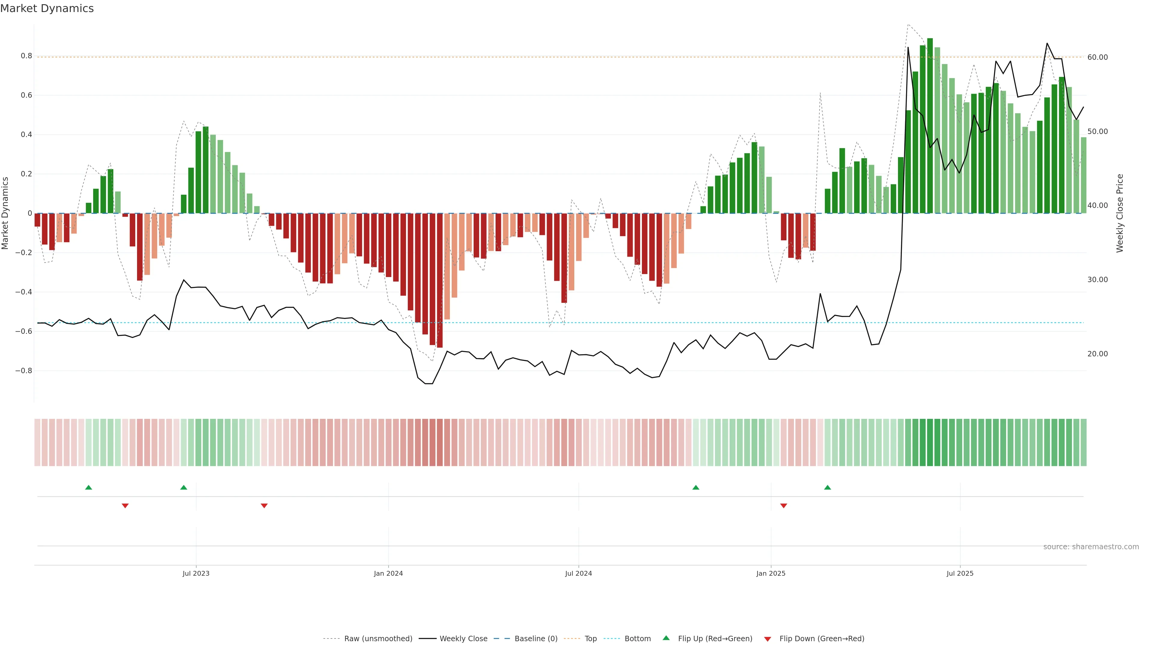Viewport: 1154px width, 649px height.
Task: Click the source: sharemaestro.com text
Action: tap(1091, 547)
